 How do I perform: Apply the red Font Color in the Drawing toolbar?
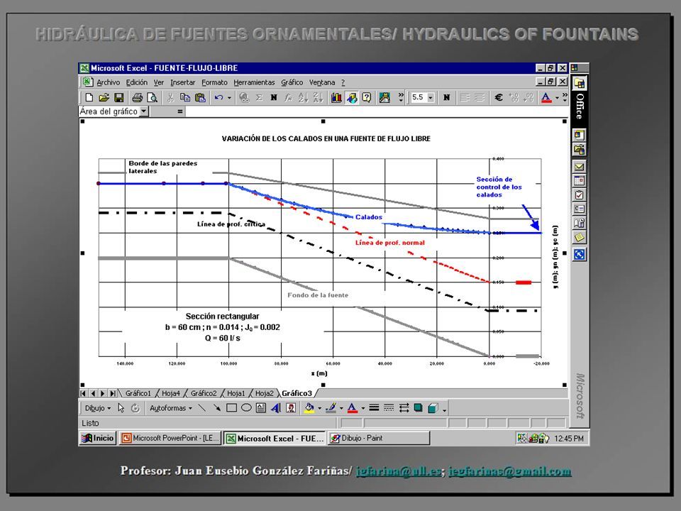[x=353, y=408]
